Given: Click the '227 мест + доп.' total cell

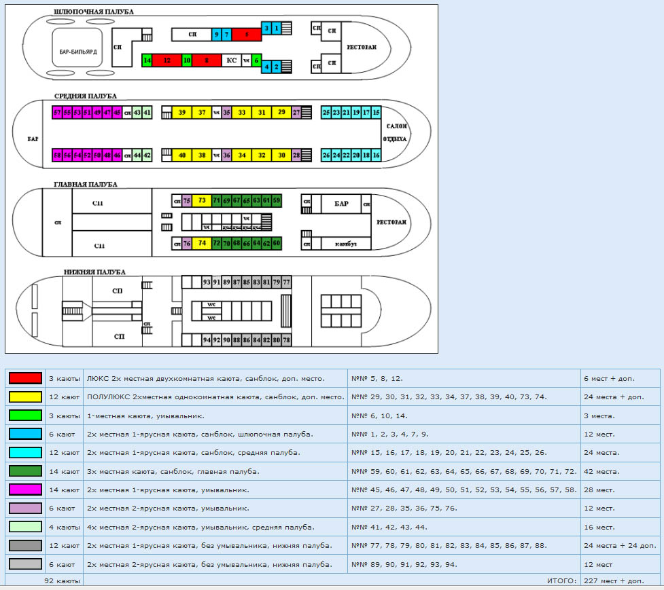Looking at the screenshot, I should [x=620, y=580].
